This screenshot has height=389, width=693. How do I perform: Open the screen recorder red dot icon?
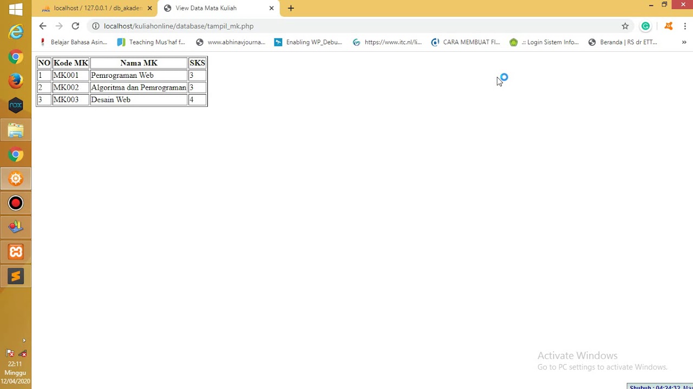click(x=16, y=203)
